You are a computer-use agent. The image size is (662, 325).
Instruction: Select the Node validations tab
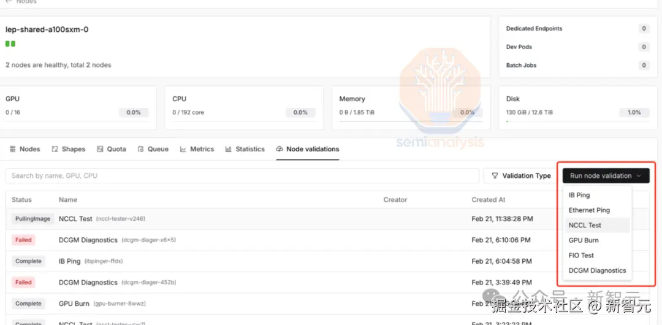[307, 149]
